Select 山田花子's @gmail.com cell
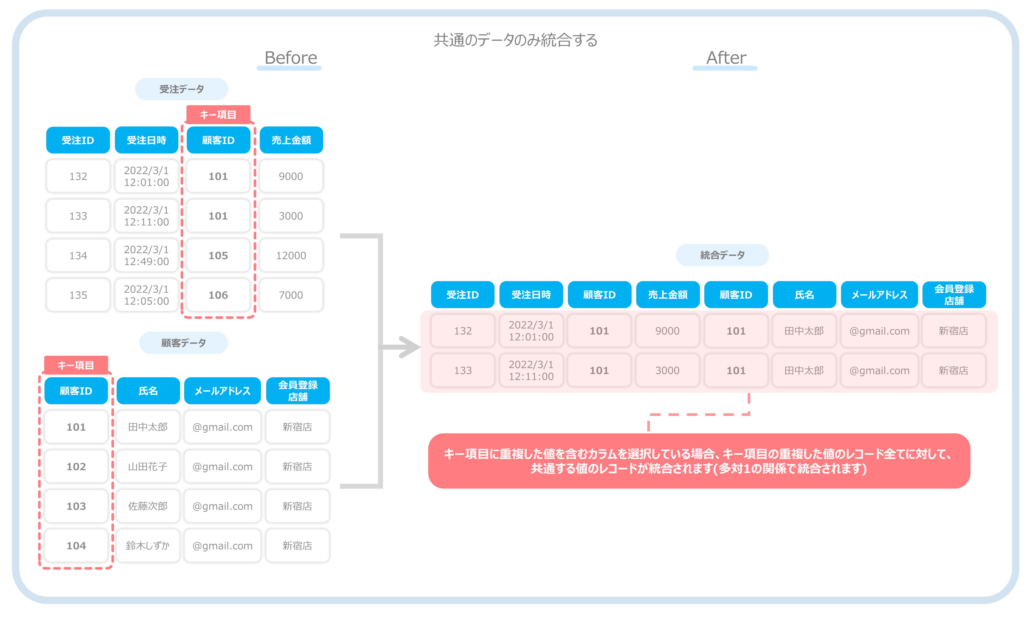The width and height of the screenshot is (1031, 618). pyautogui.click(x=222, y=467)
